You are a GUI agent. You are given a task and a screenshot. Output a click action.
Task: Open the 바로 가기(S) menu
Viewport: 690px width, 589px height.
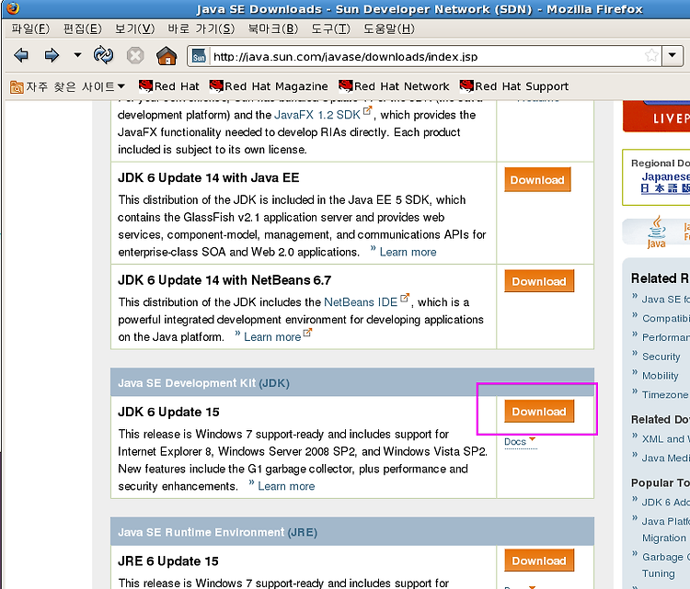pos(201,29)
